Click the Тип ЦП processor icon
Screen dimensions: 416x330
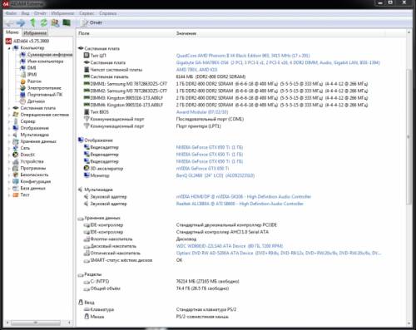pos(87,56)
